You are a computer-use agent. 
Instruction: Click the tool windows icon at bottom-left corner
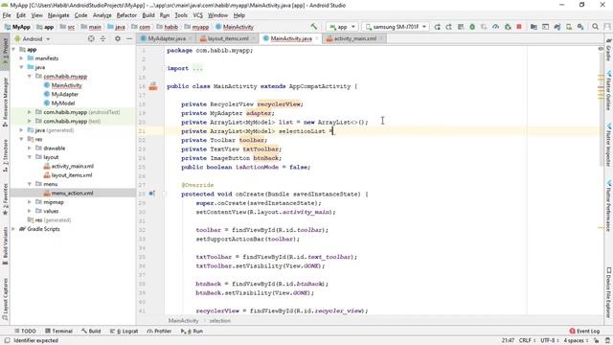click(7, 341)
